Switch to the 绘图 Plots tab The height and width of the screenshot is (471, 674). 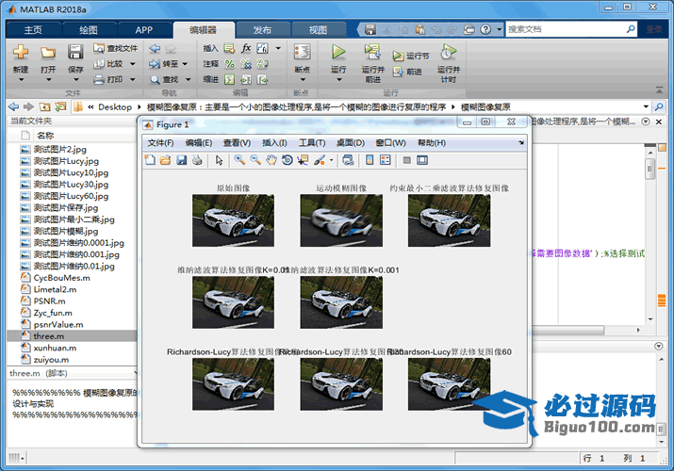[89, 29]
